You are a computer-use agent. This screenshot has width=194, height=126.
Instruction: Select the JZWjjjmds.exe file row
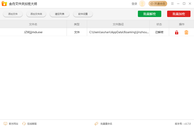(x=33, y=32)
